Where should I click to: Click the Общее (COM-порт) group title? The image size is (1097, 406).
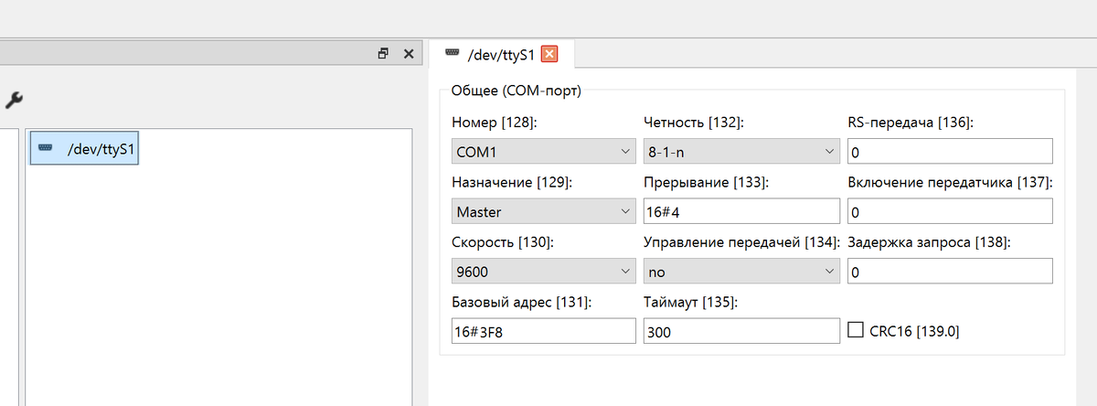(517, 91)
